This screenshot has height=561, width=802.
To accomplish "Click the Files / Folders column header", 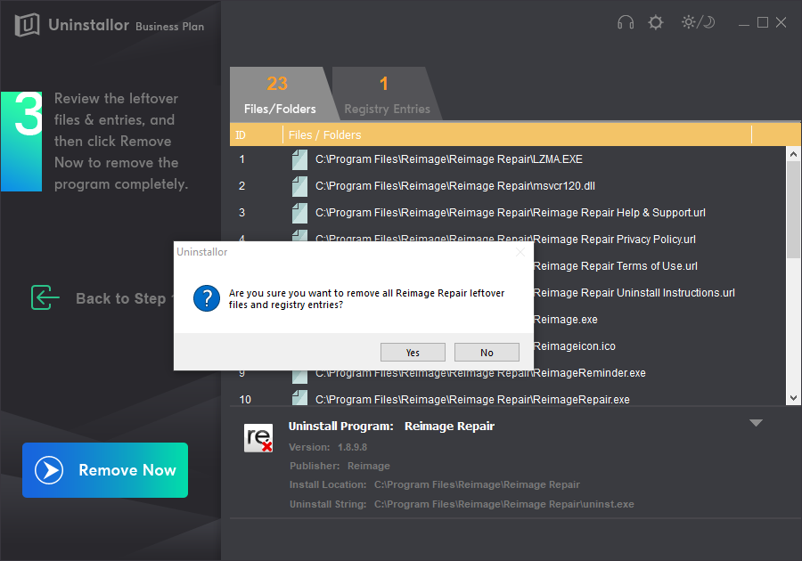I will coord(517,134).
